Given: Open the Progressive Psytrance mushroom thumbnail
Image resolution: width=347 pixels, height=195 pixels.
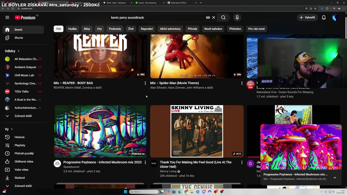Looking at the screenshot, I should pyautogui.click(x=100, y=131).
